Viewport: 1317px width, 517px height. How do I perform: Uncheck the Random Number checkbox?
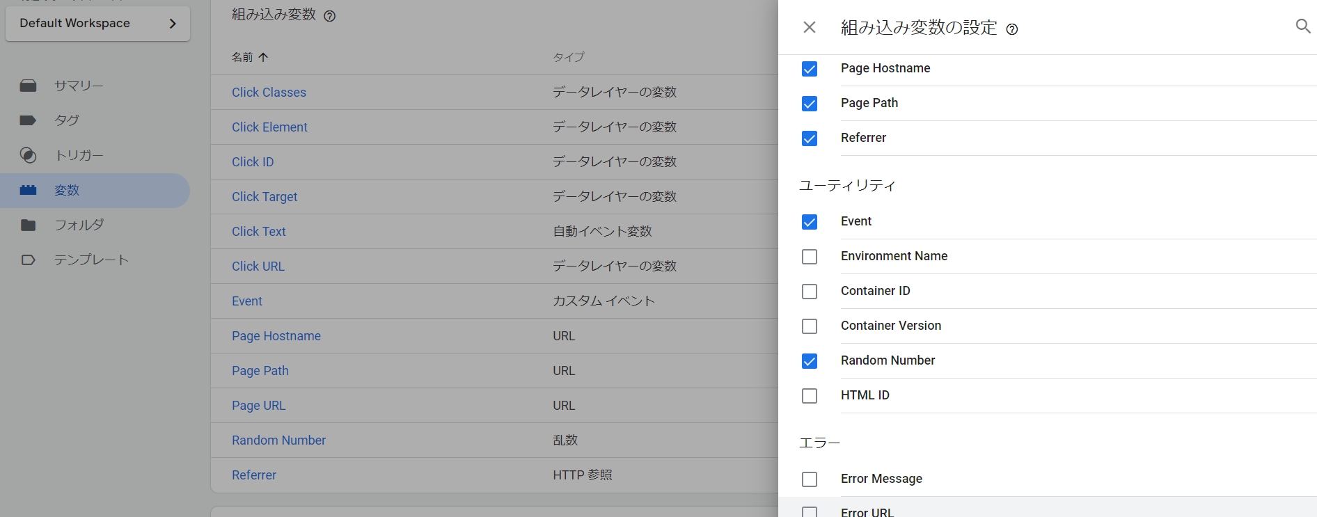click(x=809, y=361)
